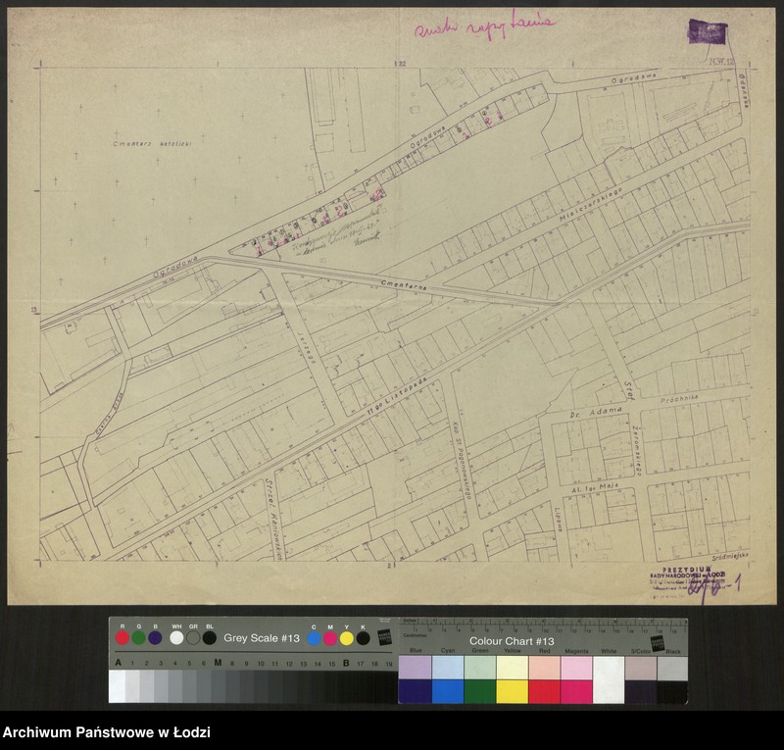The image size is (784, 750).
Task: Click the Cmentarz katolicki map label
Action: (149, 144)
